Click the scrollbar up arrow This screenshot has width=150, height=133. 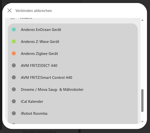pos(142,20)
